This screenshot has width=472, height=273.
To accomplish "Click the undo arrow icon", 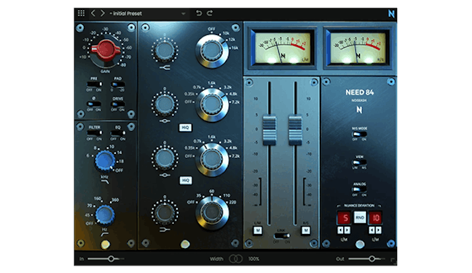I will click(199, 13).
